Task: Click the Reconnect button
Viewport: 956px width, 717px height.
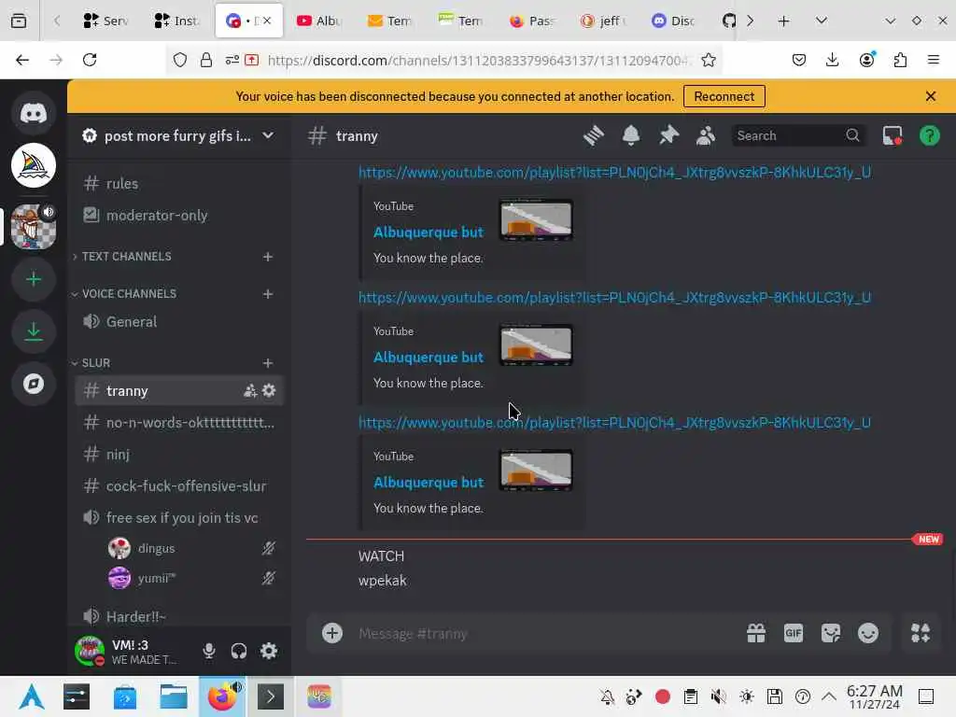Action: point(724,96)
